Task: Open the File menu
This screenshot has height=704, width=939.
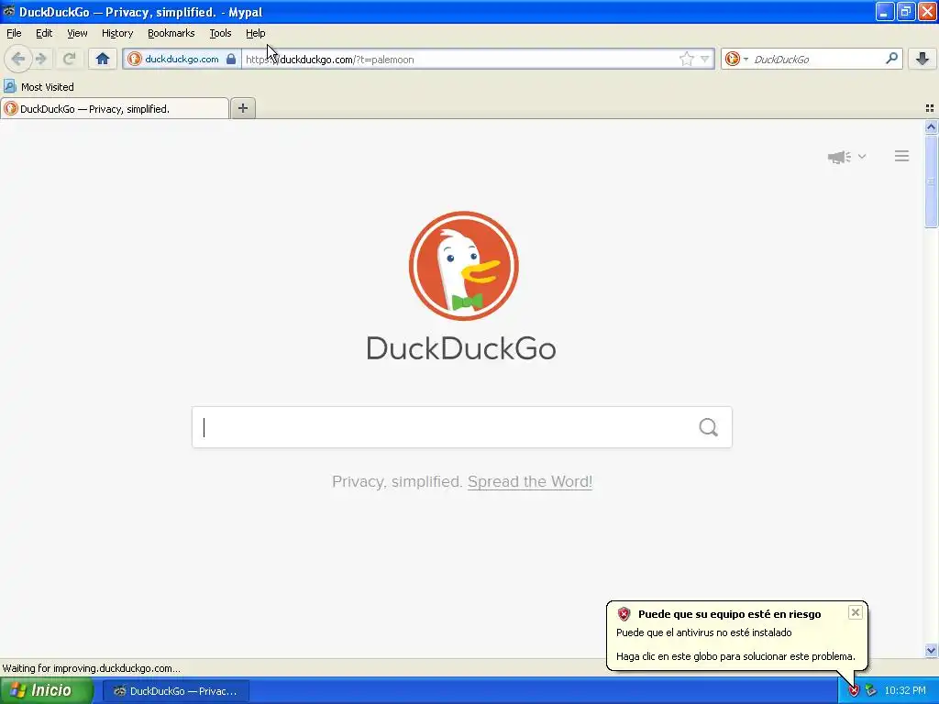Action: click(14, 33)
